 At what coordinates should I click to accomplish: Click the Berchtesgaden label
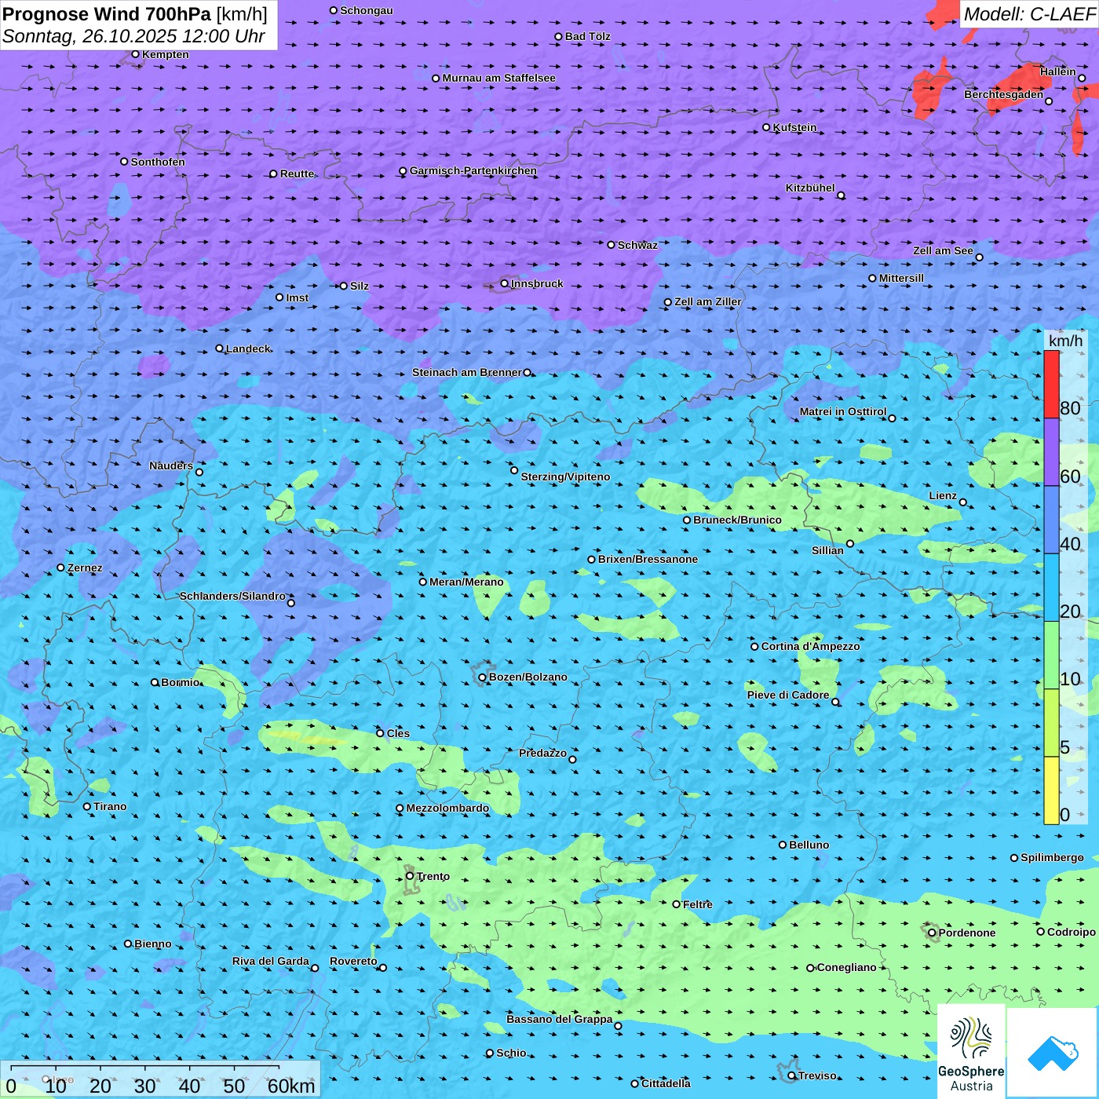pyautogui.click(x=1004, y=94)
